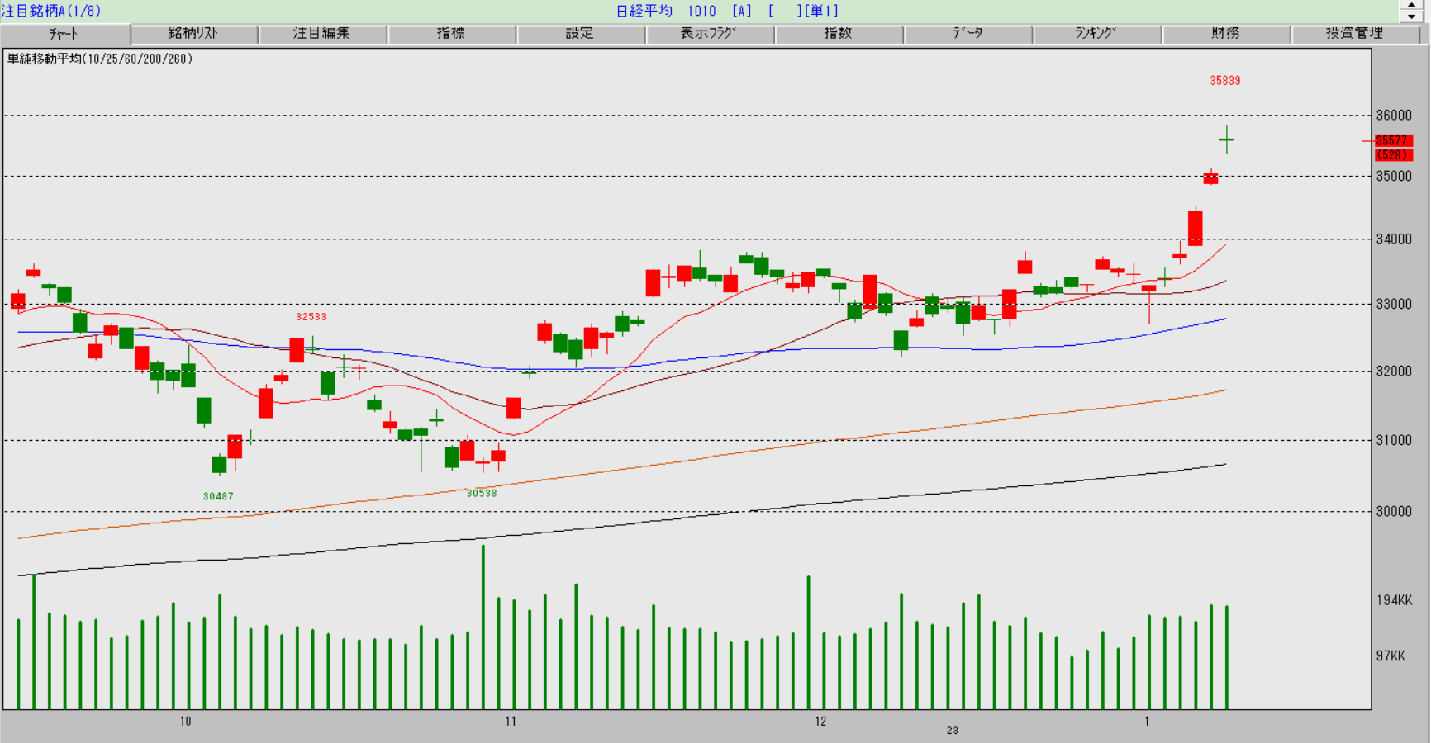The width and height of the screenshot is (1431, 743).
Task: Open the 銘柄リスト tab
Action: [194, 34]
